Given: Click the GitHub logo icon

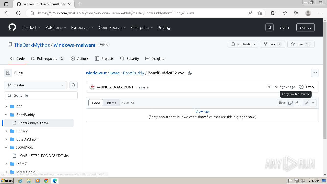Looking at the screenshot, I should point(12,27).
